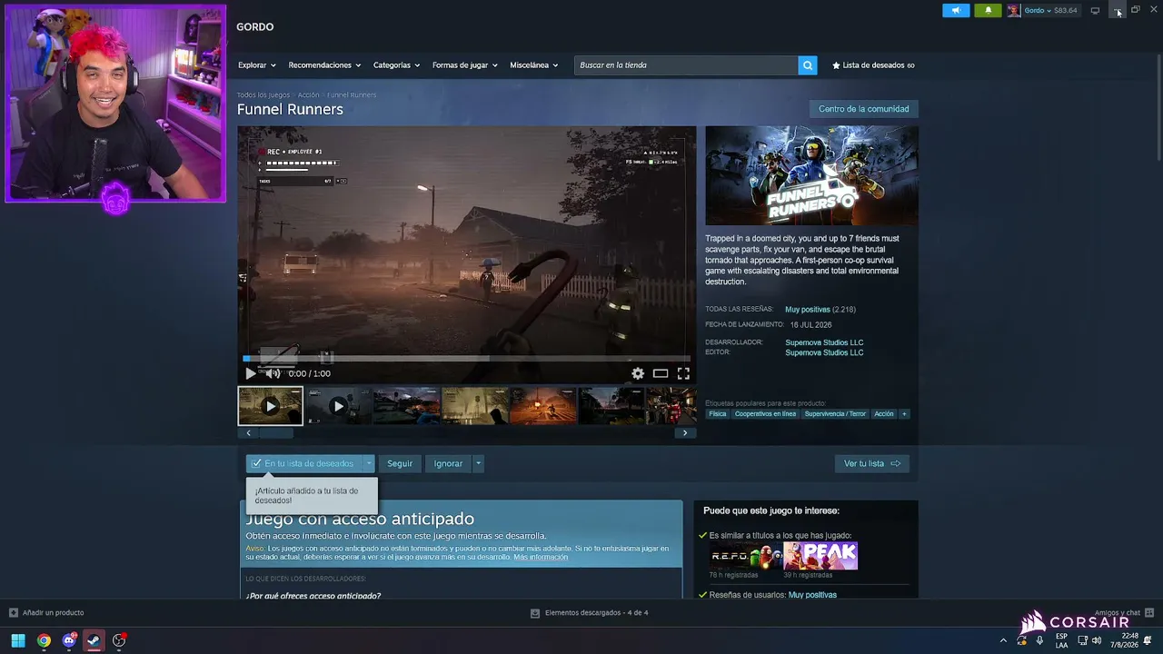This screenshot has width=1163, height=654.
Task: Open video settings gear icon
Action: (638, 373)
